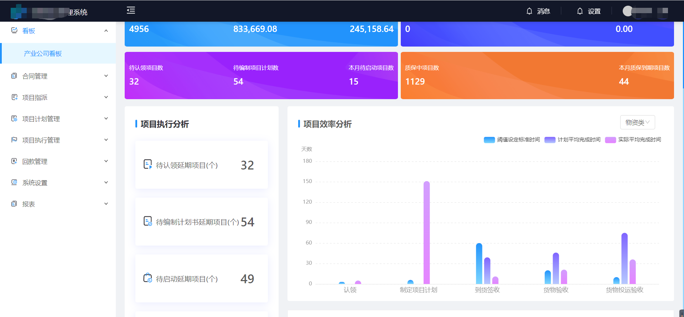Open the 项目计划管理 menu item
Viewport: 684px width, 317px height.
(x=58, y=119)
